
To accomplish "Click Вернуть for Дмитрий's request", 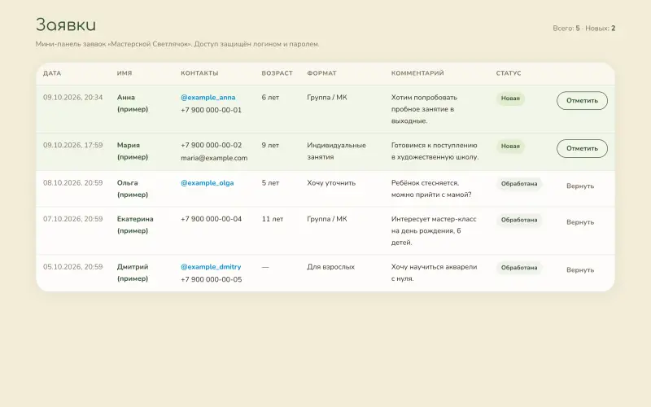I will (580, 270).
